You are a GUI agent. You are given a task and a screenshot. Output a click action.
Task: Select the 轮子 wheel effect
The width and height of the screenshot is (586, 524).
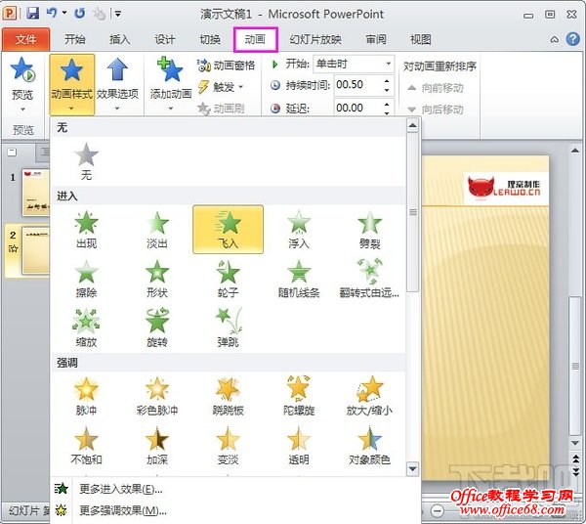[228, 279]
